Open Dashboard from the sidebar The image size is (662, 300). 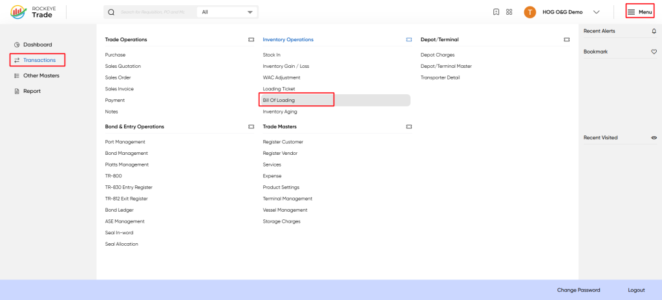click(x=37, y=45)
